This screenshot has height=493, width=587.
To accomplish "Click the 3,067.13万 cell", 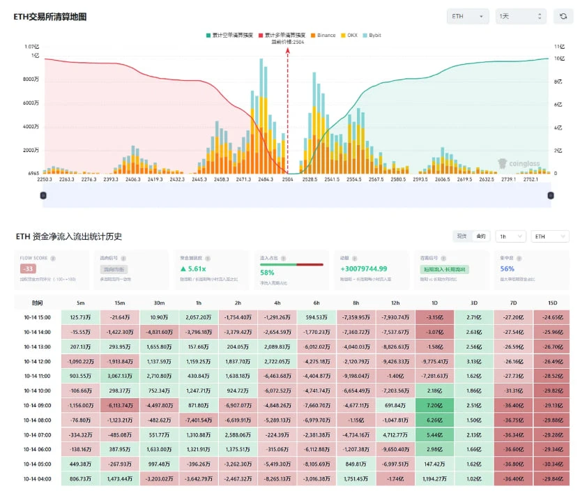I will click(x=120, y=376).
